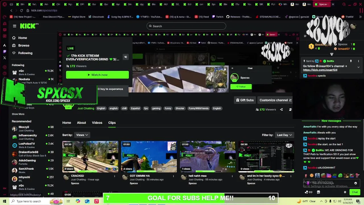364x205 pixels.
Task: Open the Home sidebar link
Action: 20,38
